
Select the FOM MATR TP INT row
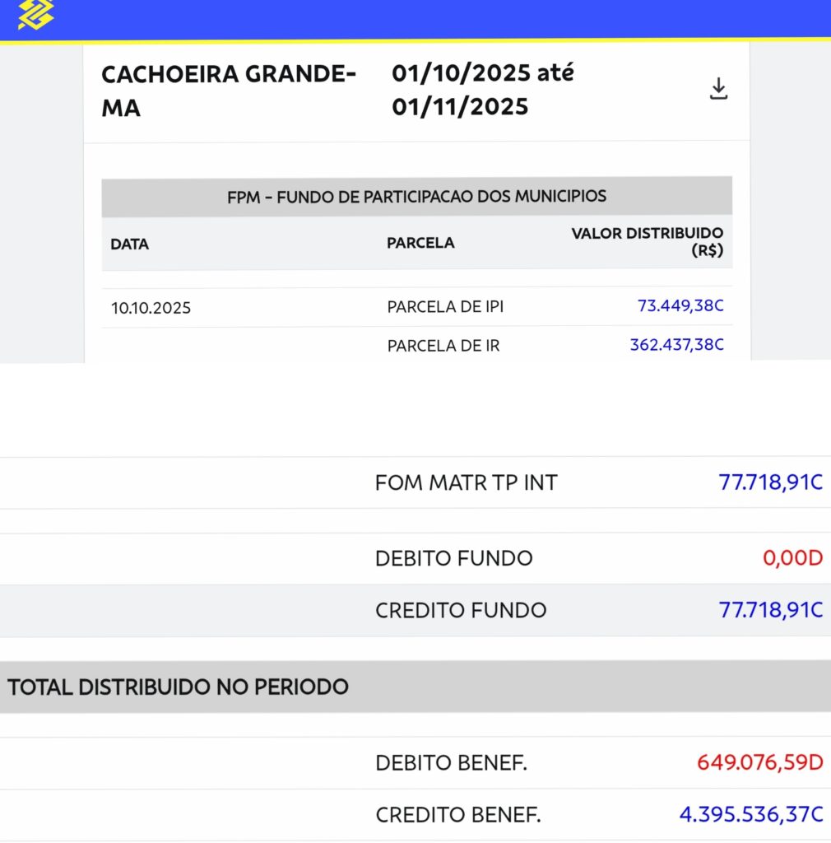pos(415,482)
